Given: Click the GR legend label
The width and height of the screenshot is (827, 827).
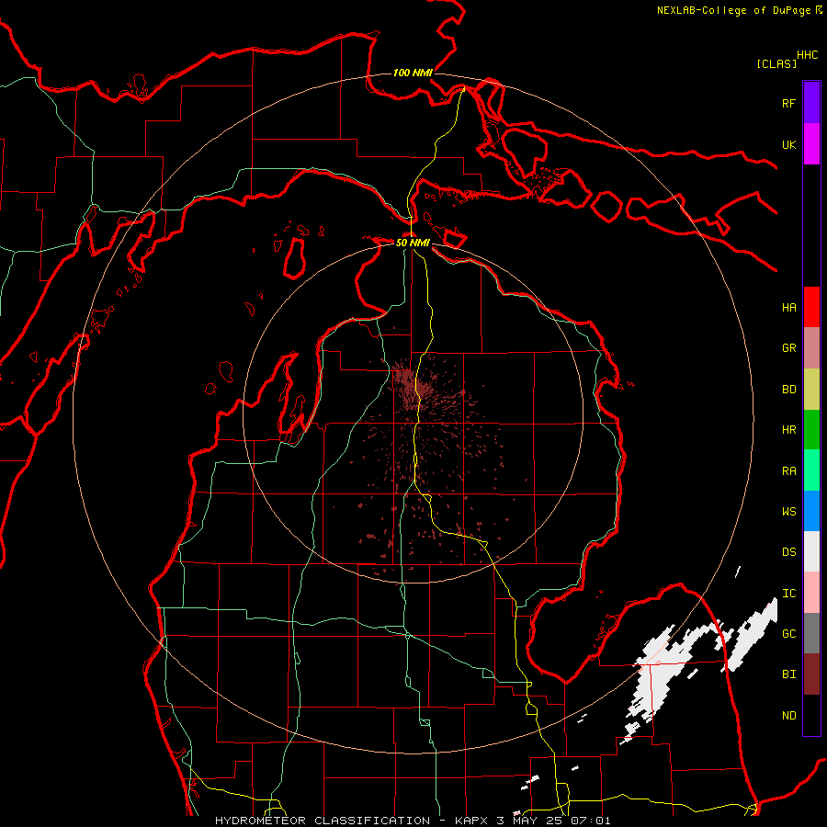Looking at the screenshot, I should tap(788, 348).
